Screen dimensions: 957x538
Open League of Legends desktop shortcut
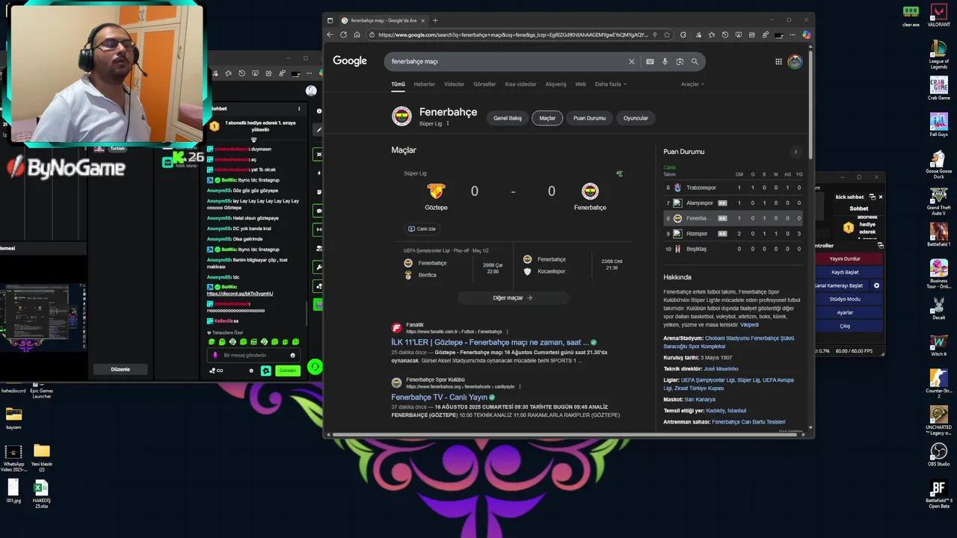pyautogui.click(x=938, y=55)
